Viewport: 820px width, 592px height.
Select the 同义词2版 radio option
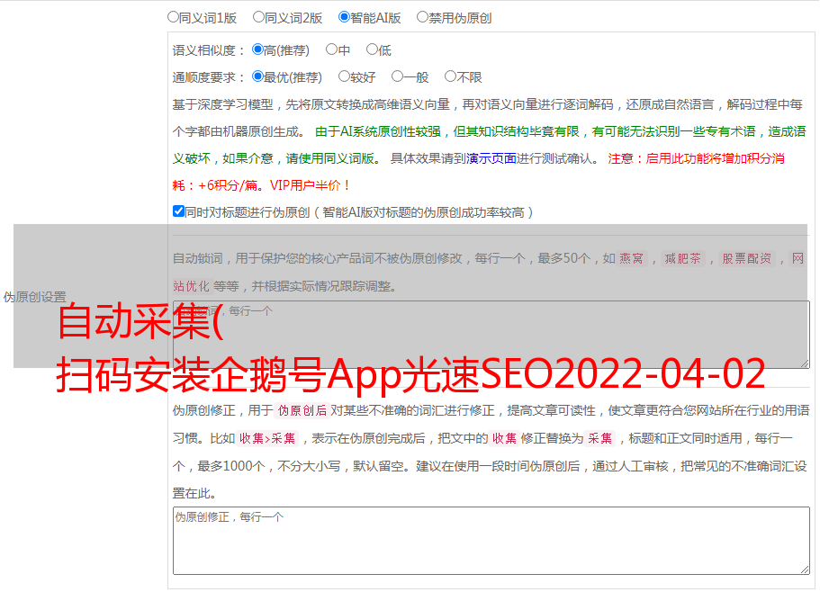click(258, 17)
